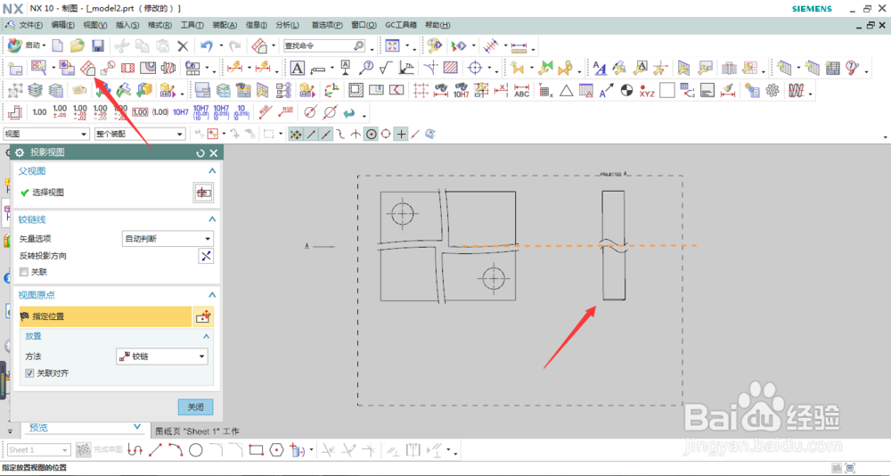The image size is (891, 476).
Task: Toggle the midpoint snap option
Action: tap(326, 135)
